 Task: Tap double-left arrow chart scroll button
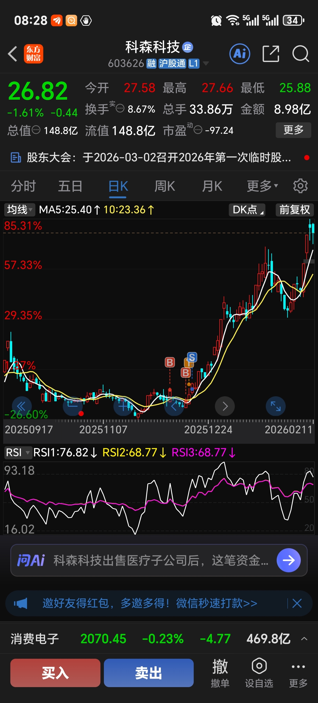(22, 406)
